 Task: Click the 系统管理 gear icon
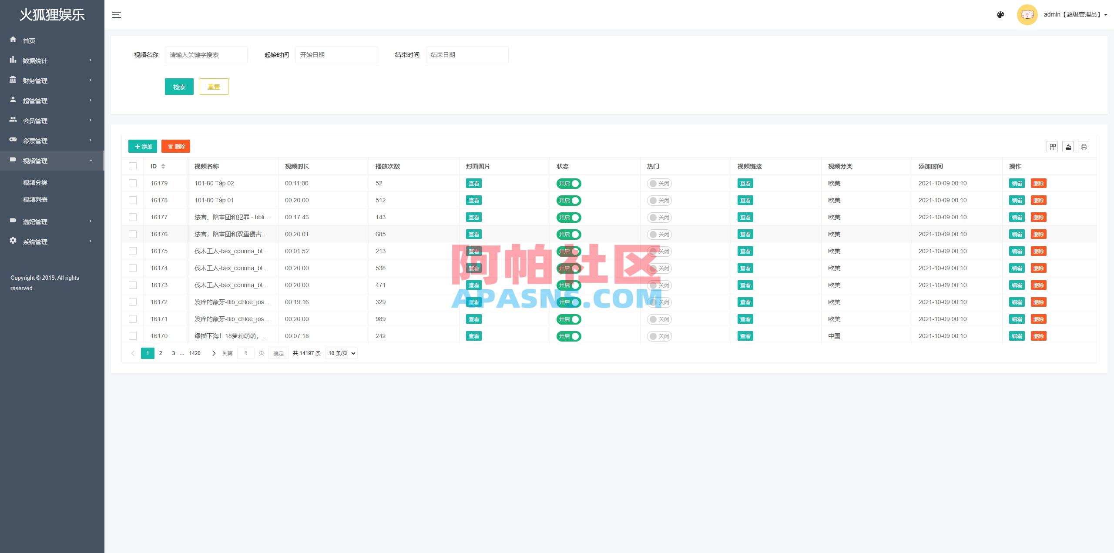(13, 241)
